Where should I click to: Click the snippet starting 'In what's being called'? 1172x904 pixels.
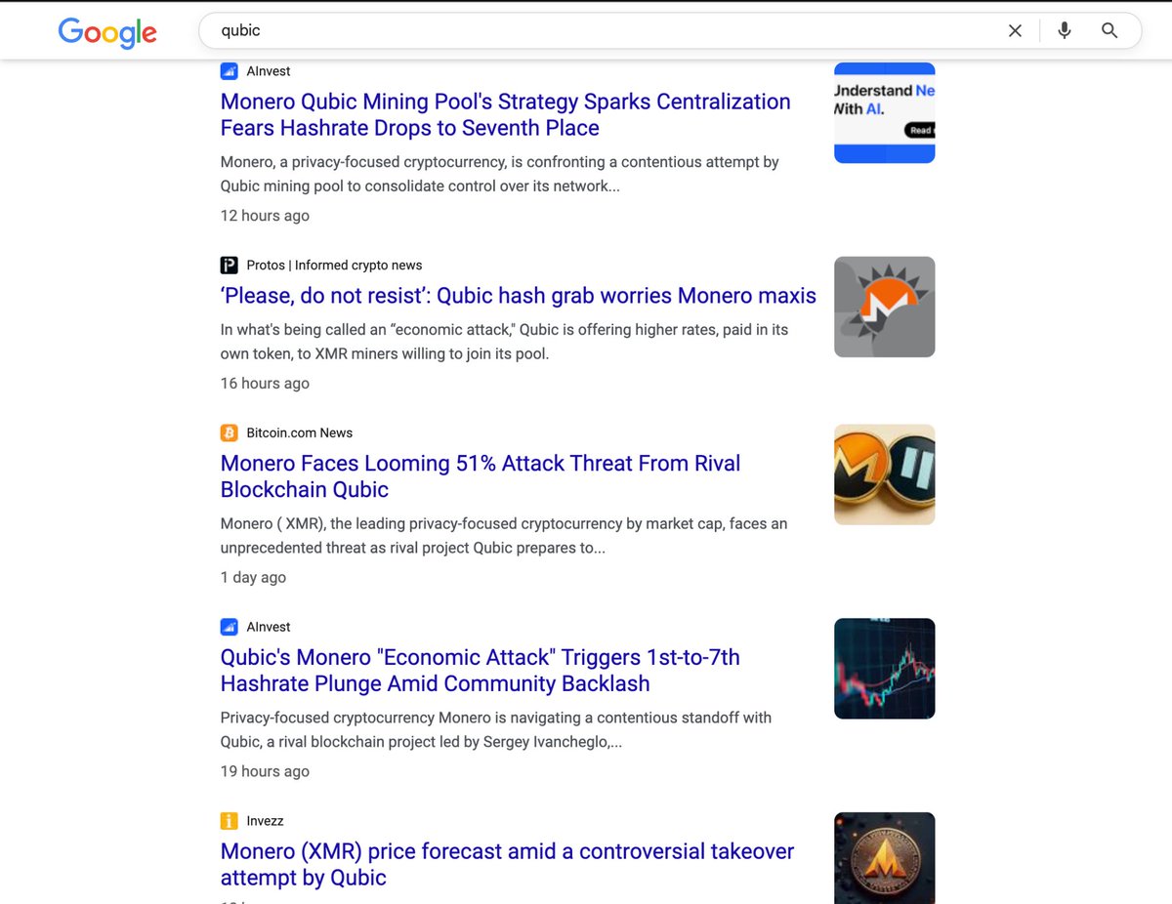[x=504, y=342]
